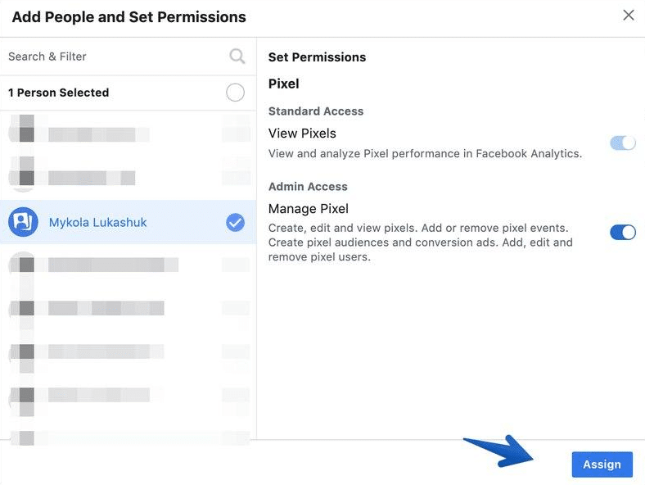
Task: Click the View Pixels permission label
Action: tap(302, 134)
